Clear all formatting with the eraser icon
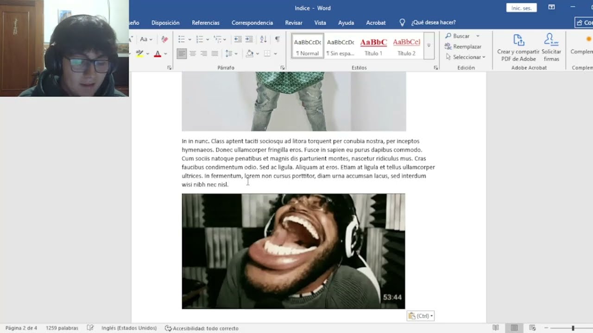593x333 pixels. pyautogui.click(x=164, y=39)
